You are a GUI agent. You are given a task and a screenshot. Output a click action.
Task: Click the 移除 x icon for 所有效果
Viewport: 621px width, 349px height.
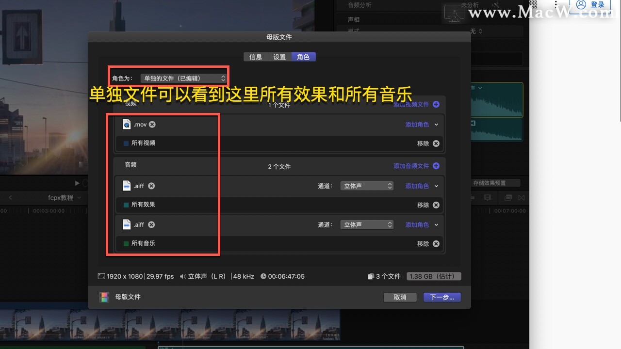[x=436, y=205]
